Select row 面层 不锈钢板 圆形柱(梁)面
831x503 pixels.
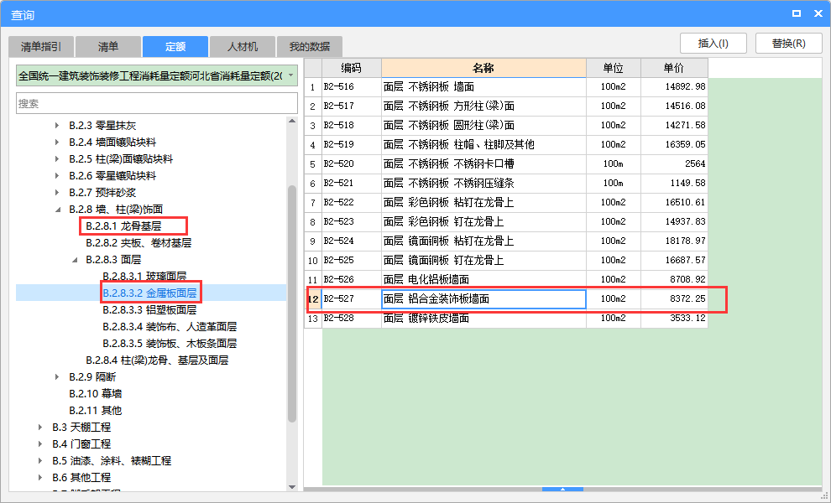(506, 126)
